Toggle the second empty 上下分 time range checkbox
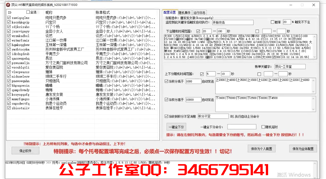 pos(259,74)
